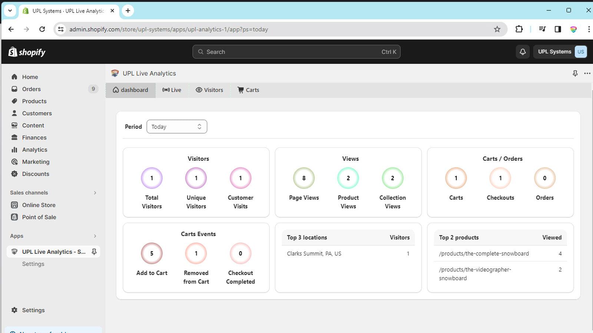Pin the app using the pin icon
Viewport: 593px width, 333px height.
pyautogui.click(x=575, y=73)
